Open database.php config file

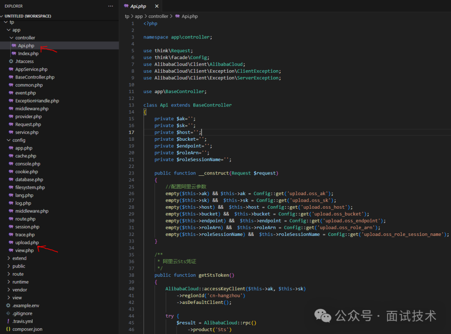[x=29, y=180]
